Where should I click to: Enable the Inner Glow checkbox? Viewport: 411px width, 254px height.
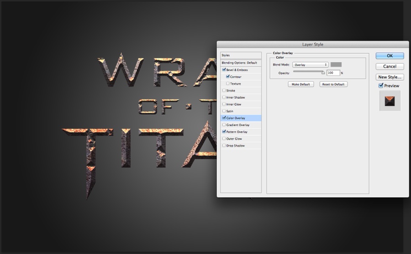pos(224,104)
